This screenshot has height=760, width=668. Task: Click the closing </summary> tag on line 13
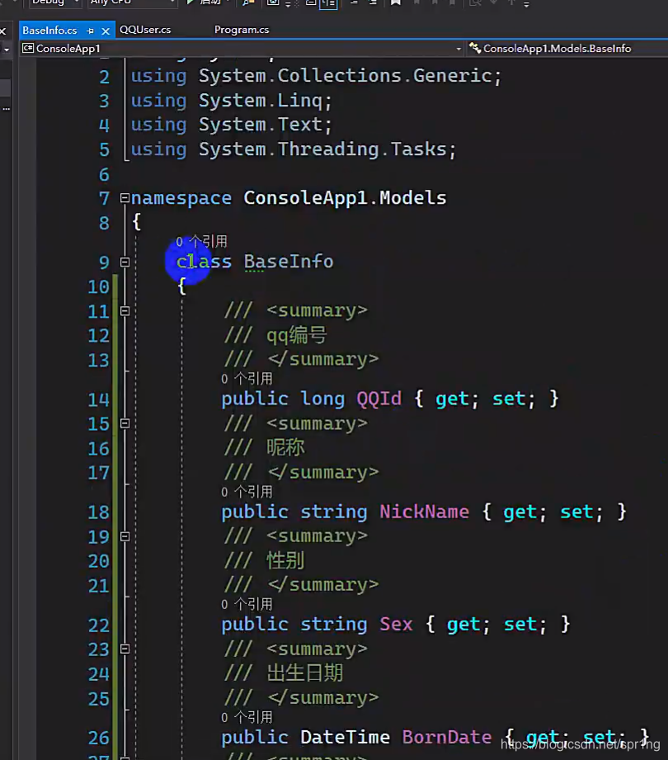[323, 359]
